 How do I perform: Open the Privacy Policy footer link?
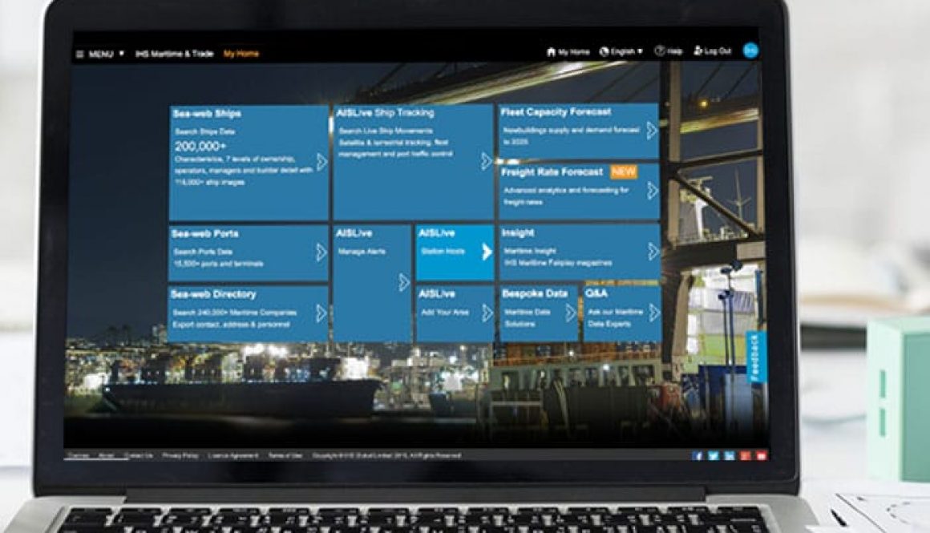pyautogui.click(x=180, y=455)
